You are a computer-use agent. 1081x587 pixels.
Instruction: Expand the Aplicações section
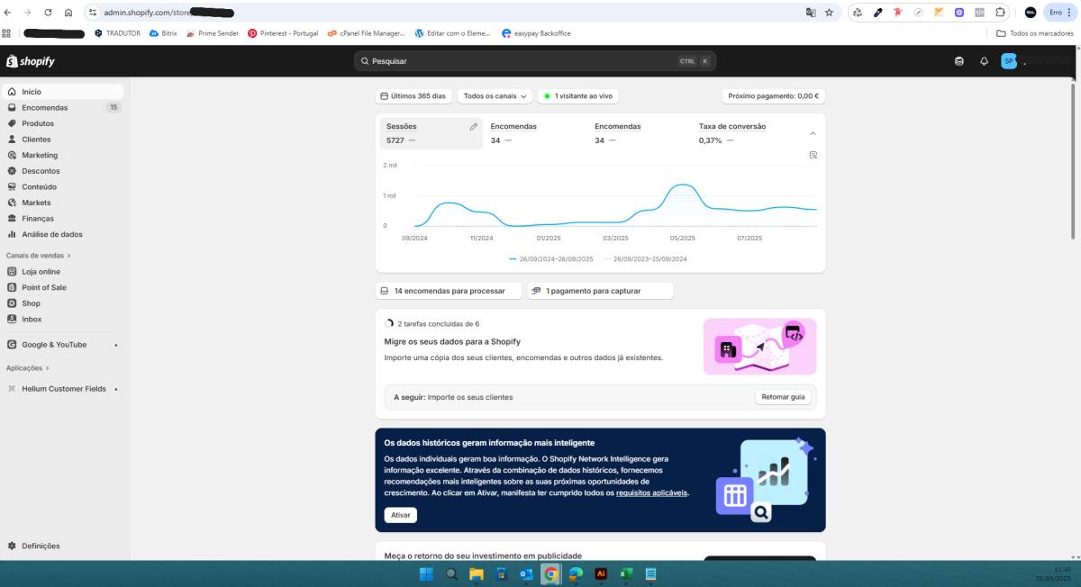point(28,368)
